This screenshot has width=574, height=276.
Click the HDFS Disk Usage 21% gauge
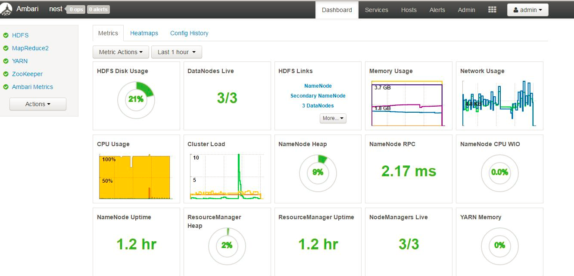coord(136,100)
